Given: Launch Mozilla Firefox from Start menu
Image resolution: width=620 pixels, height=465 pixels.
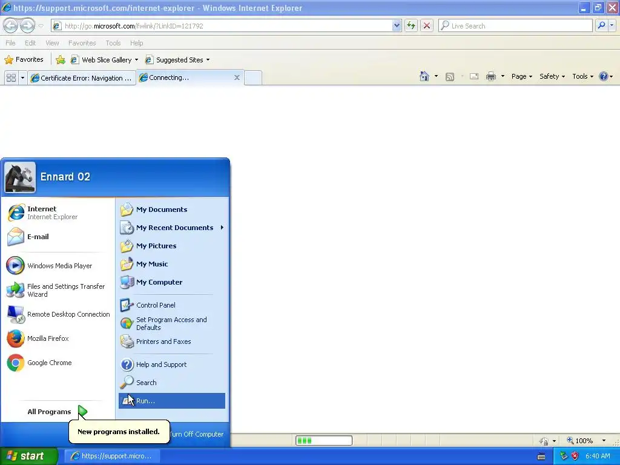Looking at the screenshot, I should 58,338.
